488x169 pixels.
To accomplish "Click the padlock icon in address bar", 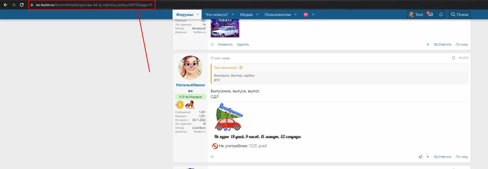I will click(x=32, y=5).
